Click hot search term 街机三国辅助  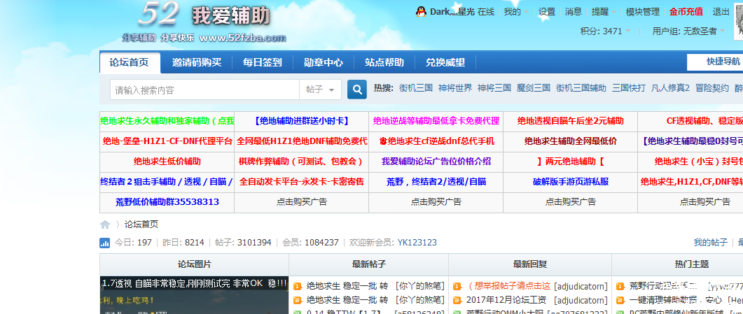point(581,88)
